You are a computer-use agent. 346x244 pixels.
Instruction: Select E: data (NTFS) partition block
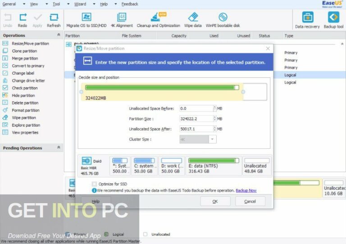pyautogui.click(x=214, y=166)
